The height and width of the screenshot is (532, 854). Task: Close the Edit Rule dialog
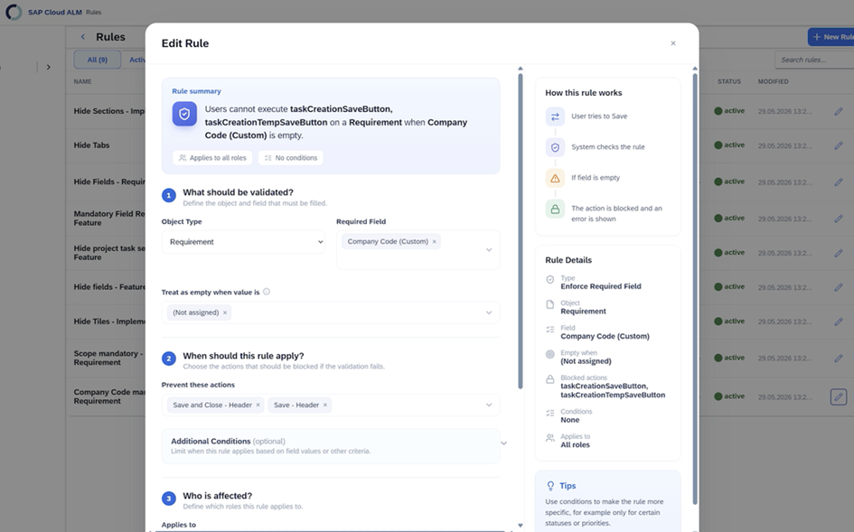point(672,43)
